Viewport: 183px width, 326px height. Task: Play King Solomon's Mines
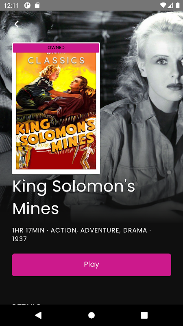tap(91, 264)
